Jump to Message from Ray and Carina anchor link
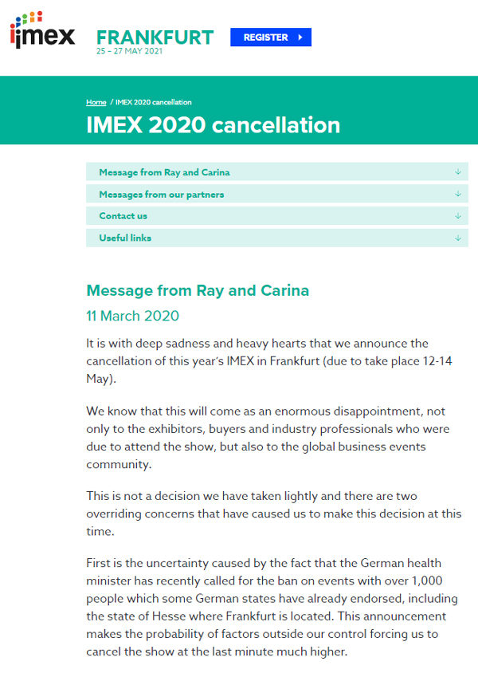Image resolution: width=478 pixels, height=677 pixels. [164, 172]
